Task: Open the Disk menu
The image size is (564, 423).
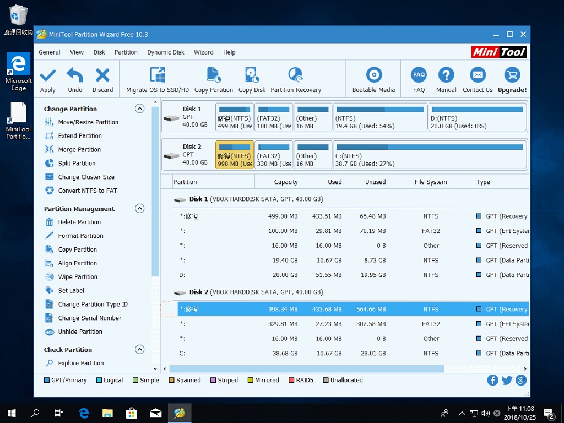Action: 99,52
